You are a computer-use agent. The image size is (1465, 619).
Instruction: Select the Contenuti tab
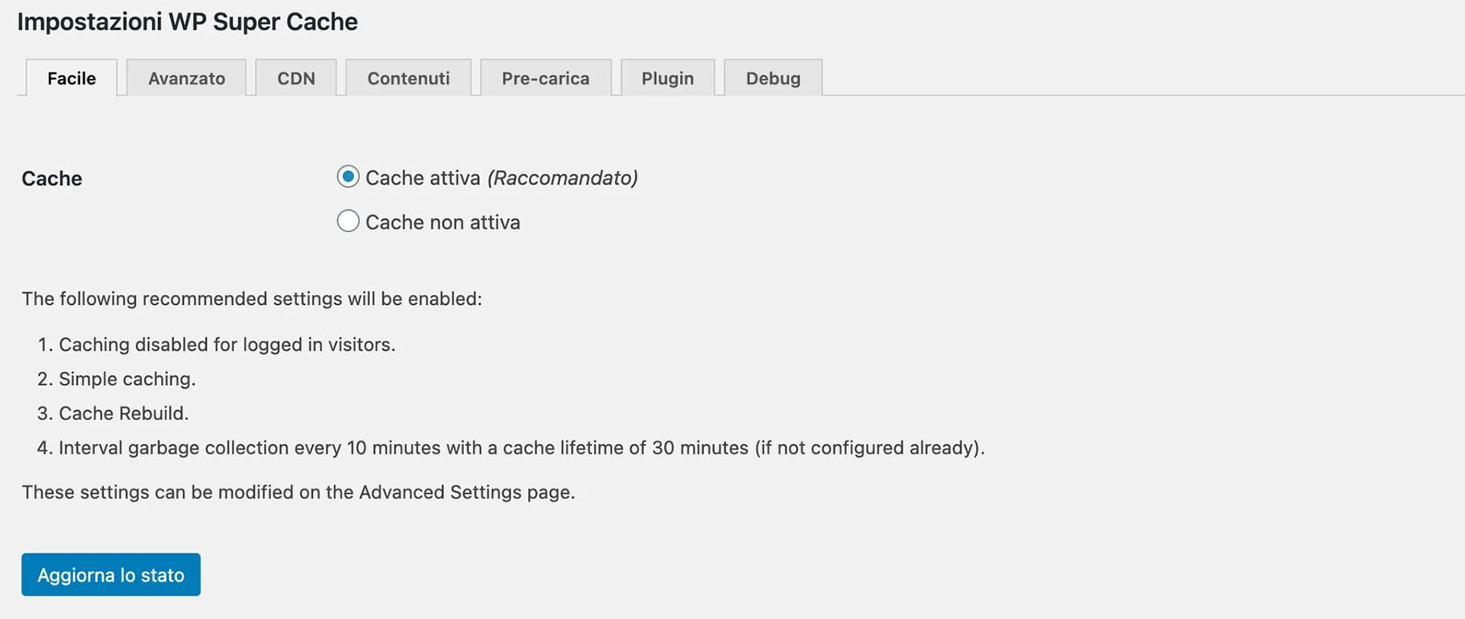[x=408, y=78]
